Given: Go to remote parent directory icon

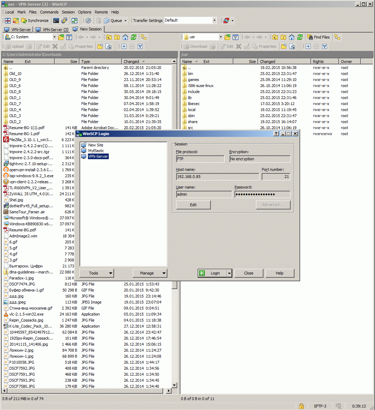Looking at the screenshot, I should pyautogui.click(x=275, y=37).
